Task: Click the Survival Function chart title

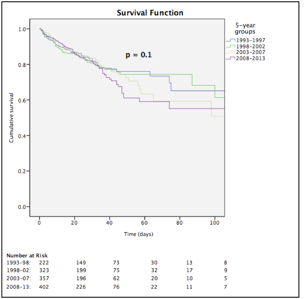Action: 150,13
